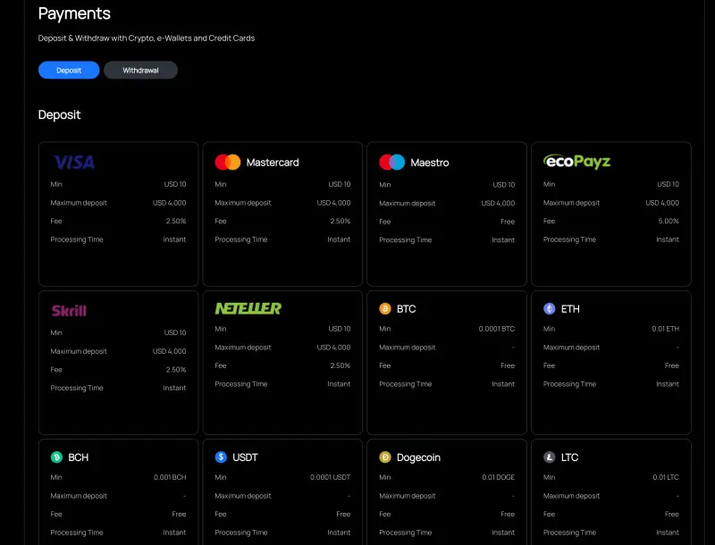Click the Payments page heading
The height and width of the screenshot is (545, 715).
pyautogui.click(x=73, y=13)
